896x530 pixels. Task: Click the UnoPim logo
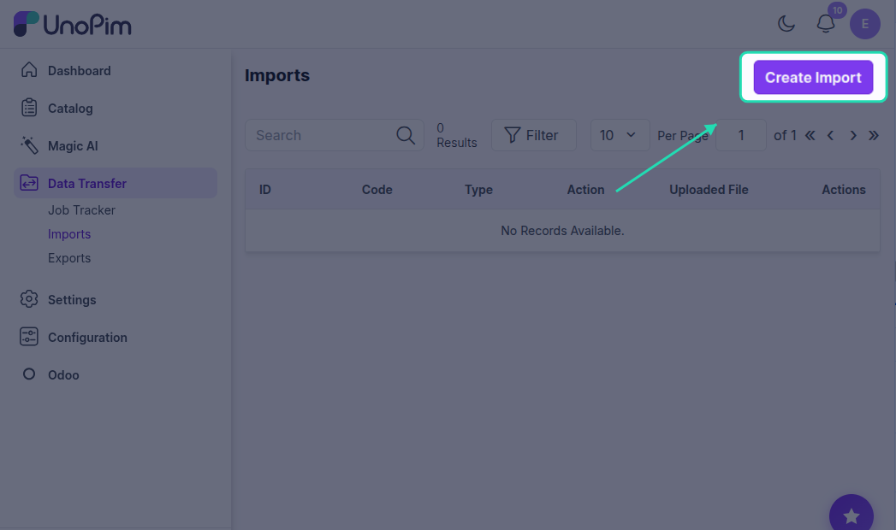pyautogui.click(x=73, y=24)
